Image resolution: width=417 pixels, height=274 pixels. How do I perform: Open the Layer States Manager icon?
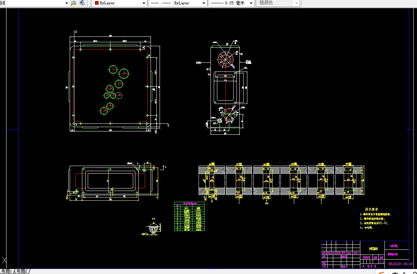pos(74,3)
